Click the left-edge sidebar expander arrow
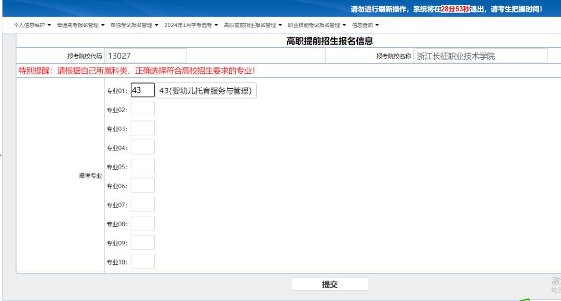Image resolution: width=561 pixels, height=301 pixels. pyautogui.click(x=2, y=154)
